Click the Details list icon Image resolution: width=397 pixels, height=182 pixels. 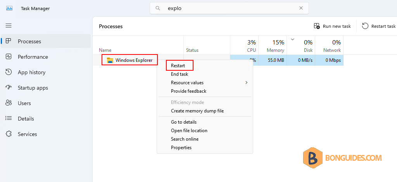pos(9,118)
